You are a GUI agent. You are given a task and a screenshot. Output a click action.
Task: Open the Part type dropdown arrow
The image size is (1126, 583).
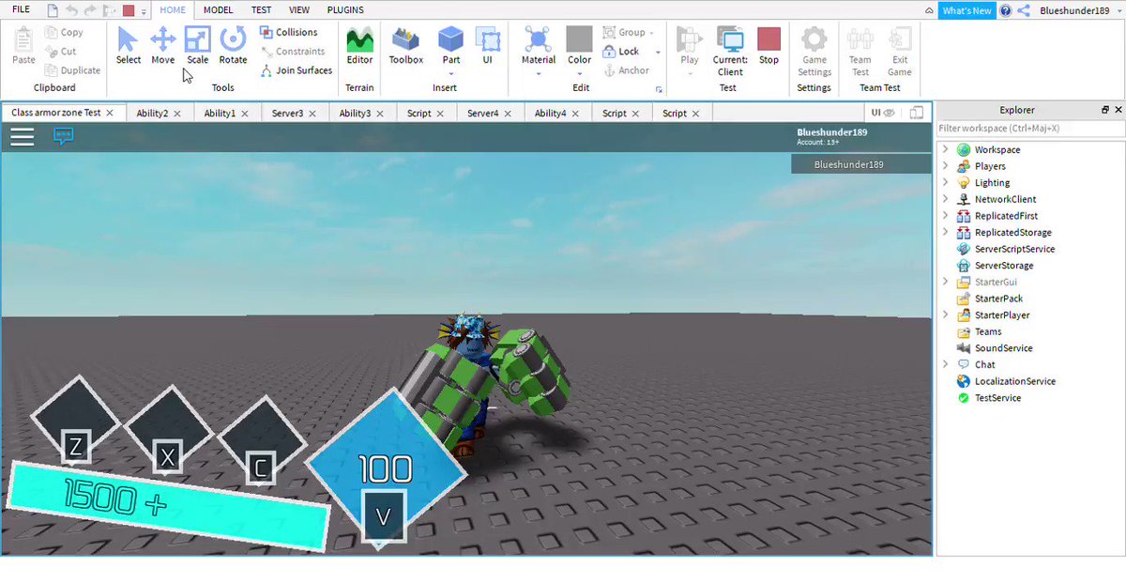[451, 73]
